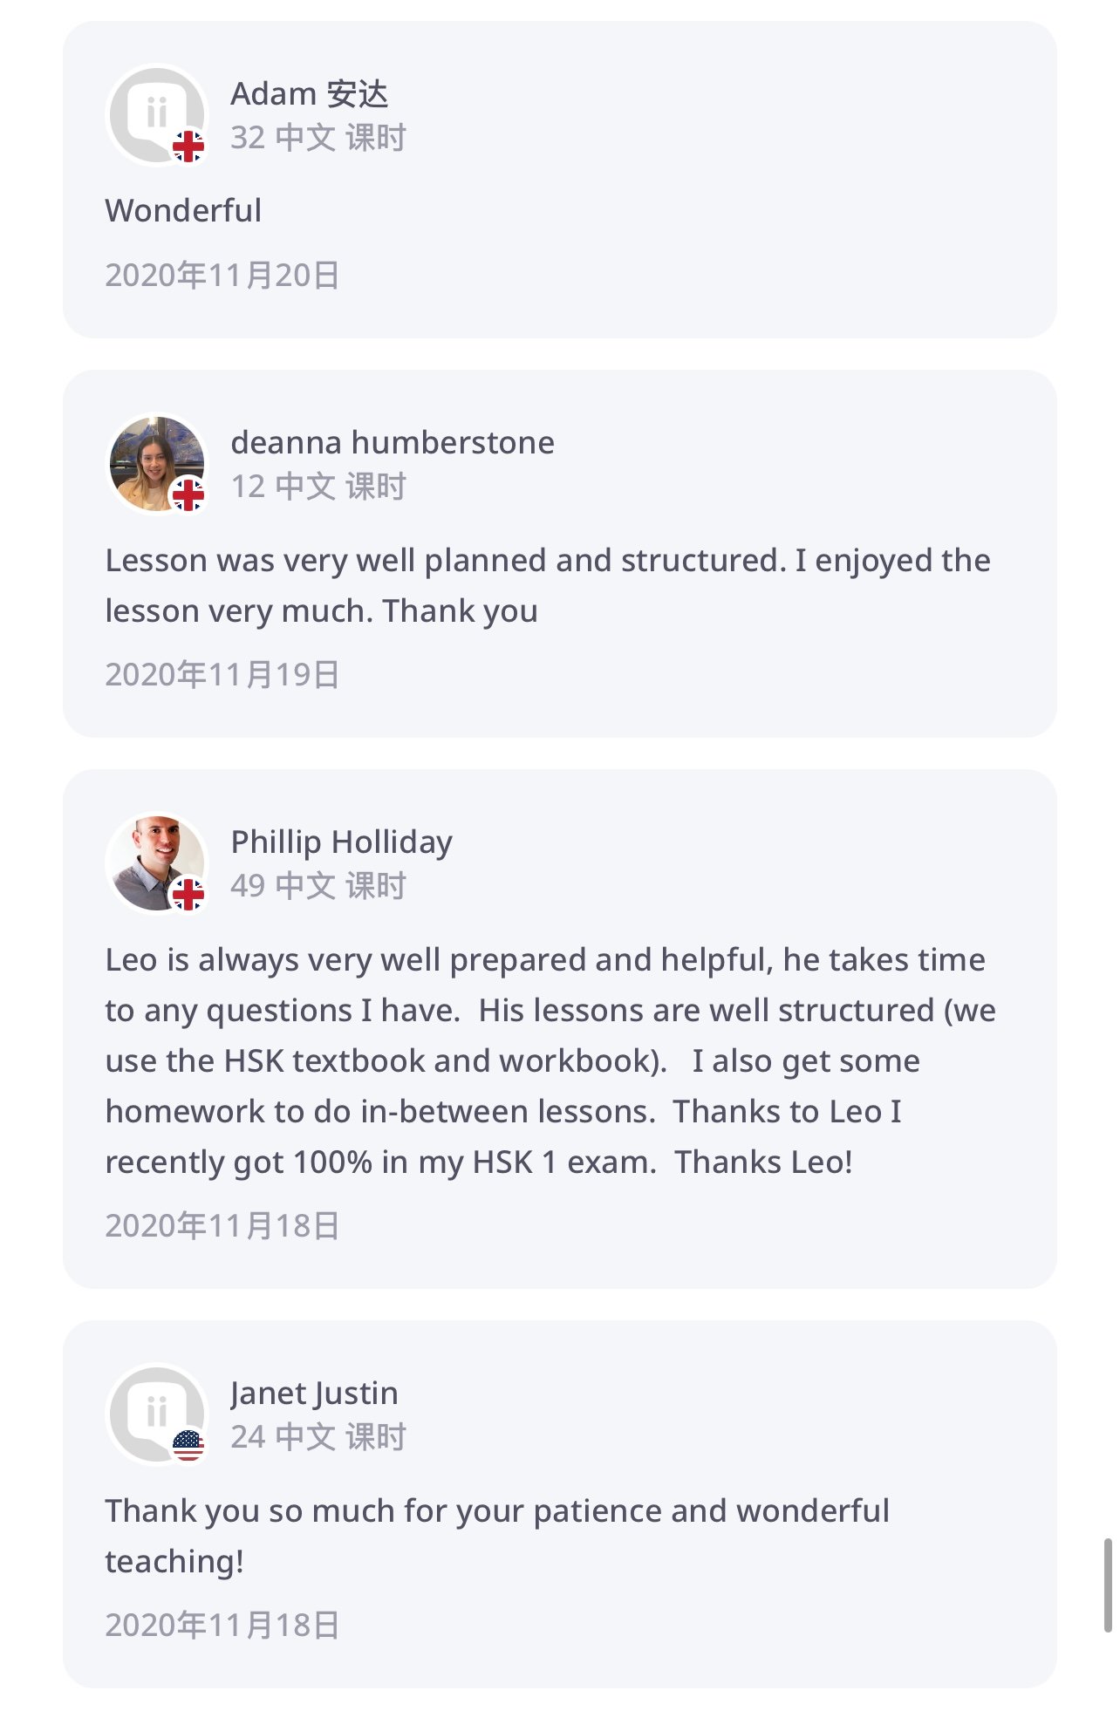Click the UK flag on deanna's avatar
The image size is (1120, 1711).
tap(188, 495)
